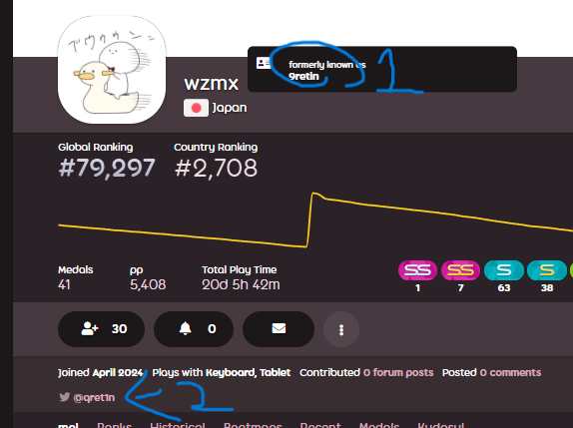Click the gold SS rank badge
This screenshot has height=428, width=573.
click(x=460, y=270)
